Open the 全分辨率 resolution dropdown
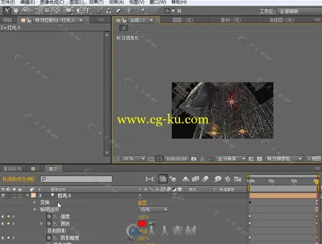Image resolution: width=322 pixels, height=244 pixels. (x=231, y=159)
